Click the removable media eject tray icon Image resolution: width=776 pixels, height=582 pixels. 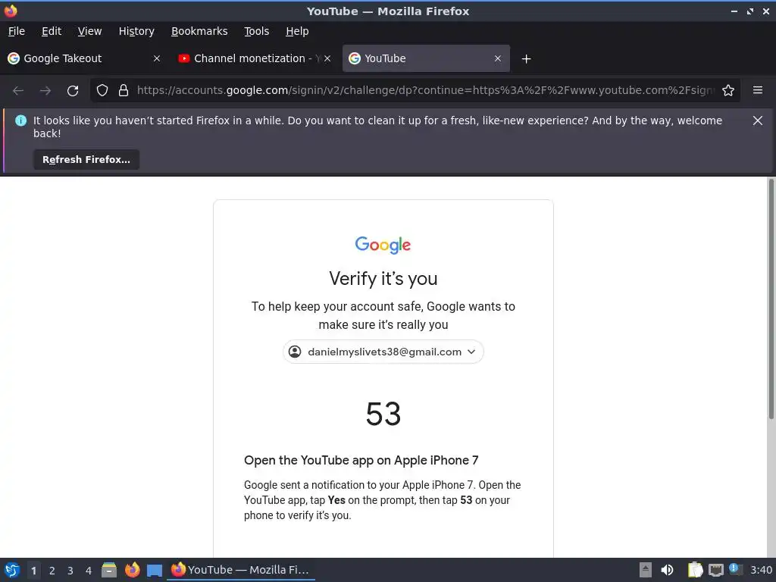(x=646, y=570)
